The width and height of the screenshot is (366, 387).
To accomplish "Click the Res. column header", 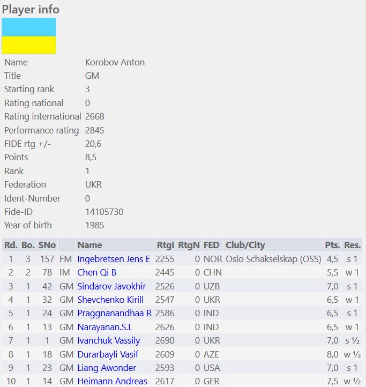I will tap(353, 245).
